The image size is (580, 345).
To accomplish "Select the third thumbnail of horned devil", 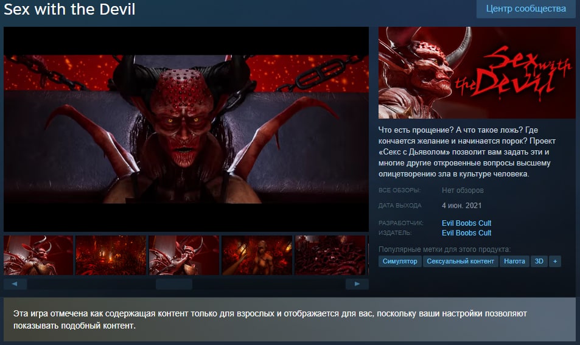I will pyautogui.click(x=184, y=255).
